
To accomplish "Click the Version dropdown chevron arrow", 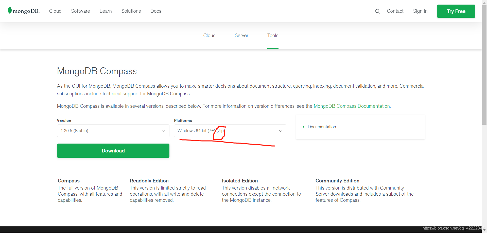I will tap(163, 131).
